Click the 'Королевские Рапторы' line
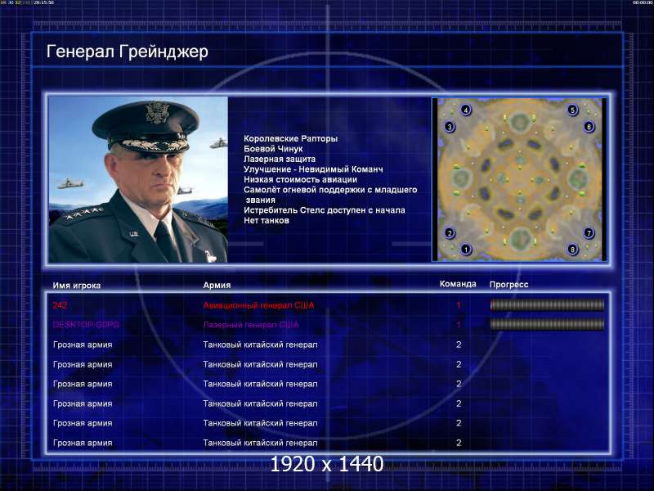This screenshot has width=654, height=491. click(291, 138)
